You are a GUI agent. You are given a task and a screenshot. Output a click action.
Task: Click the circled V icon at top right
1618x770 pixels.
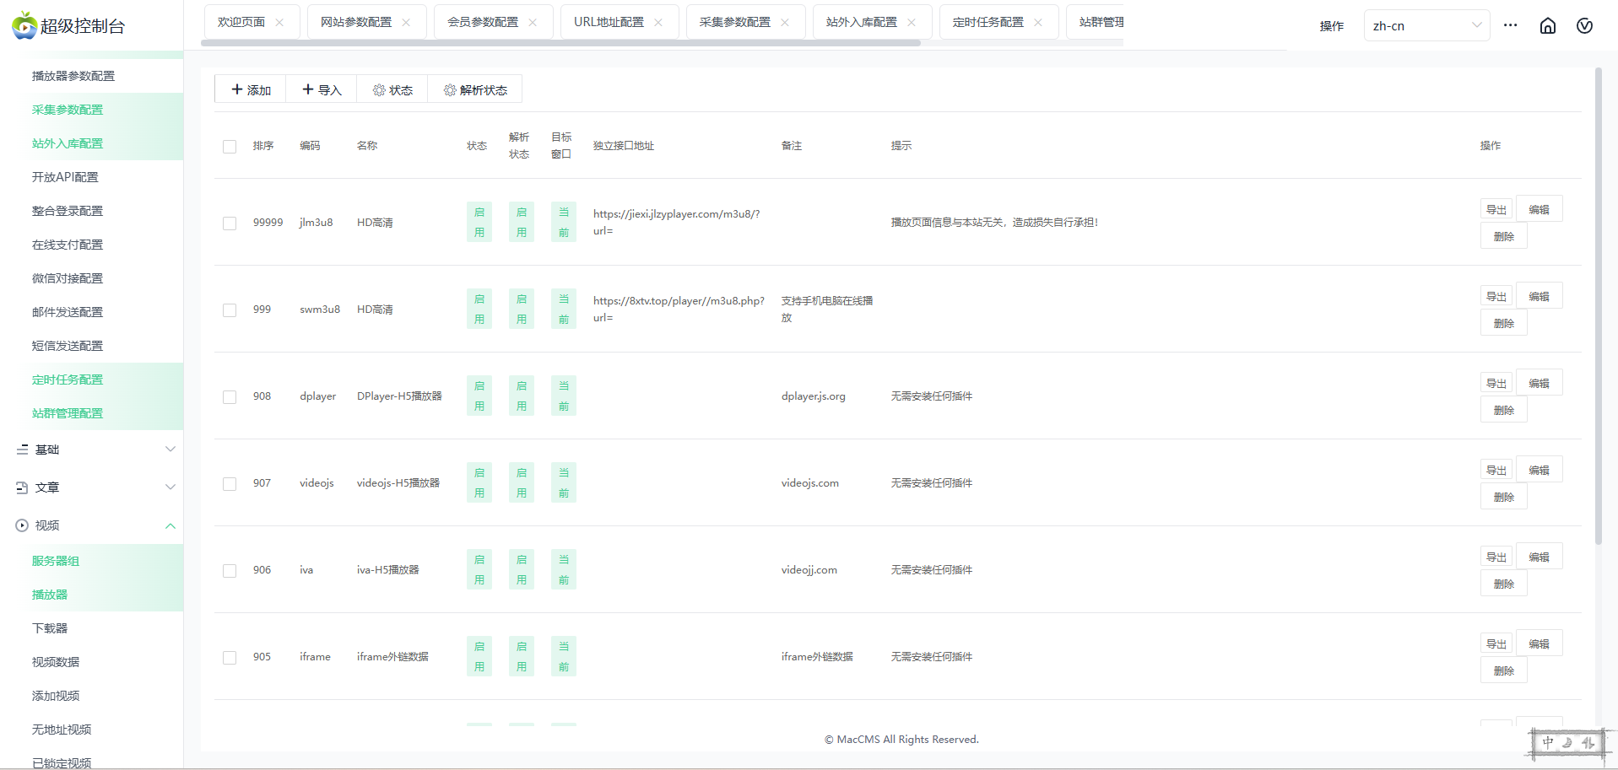pyautogui.click(x=1584, y=26)
